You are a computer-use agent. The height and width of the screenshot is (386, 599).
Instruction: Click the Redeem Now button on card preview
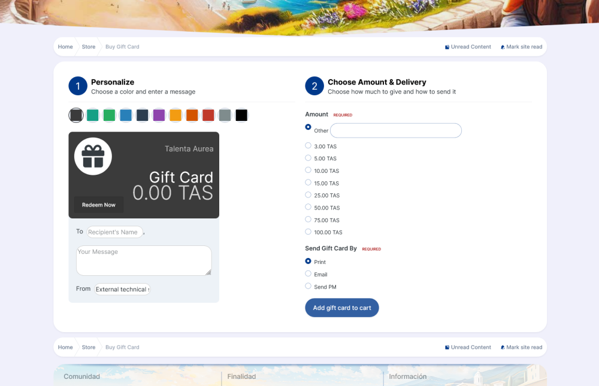click(x=99, y=205)
